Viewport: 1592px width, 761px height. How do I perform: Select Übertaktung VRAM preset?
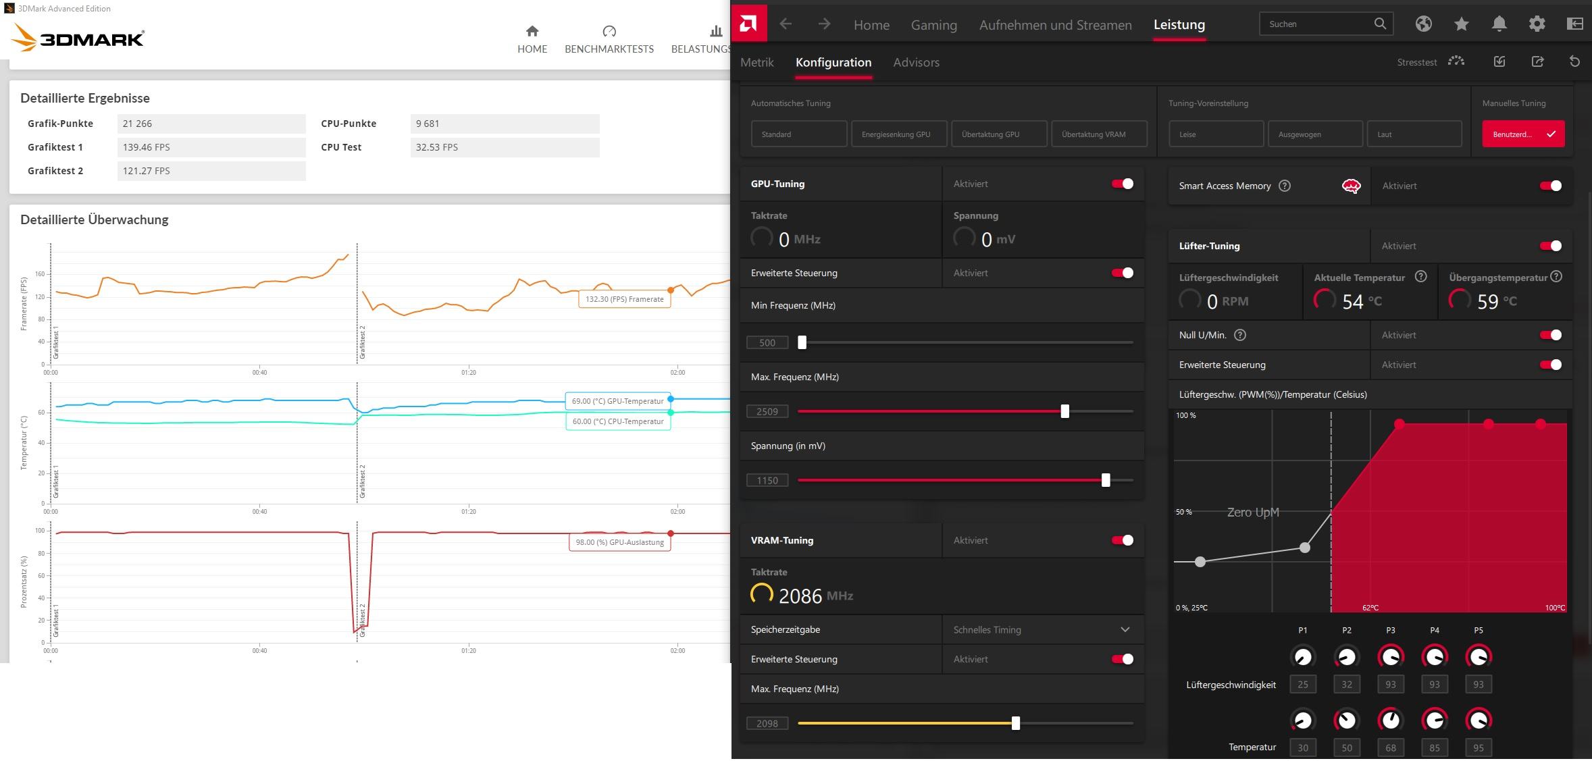point(1099,134)
